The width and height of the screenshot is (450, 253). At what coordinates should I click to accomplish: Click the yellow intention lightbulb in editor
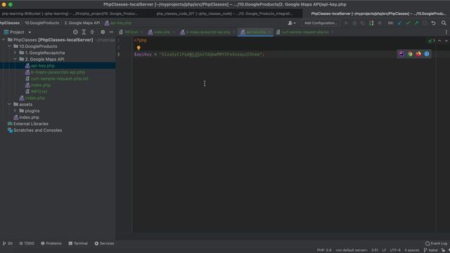pos(139,48)
